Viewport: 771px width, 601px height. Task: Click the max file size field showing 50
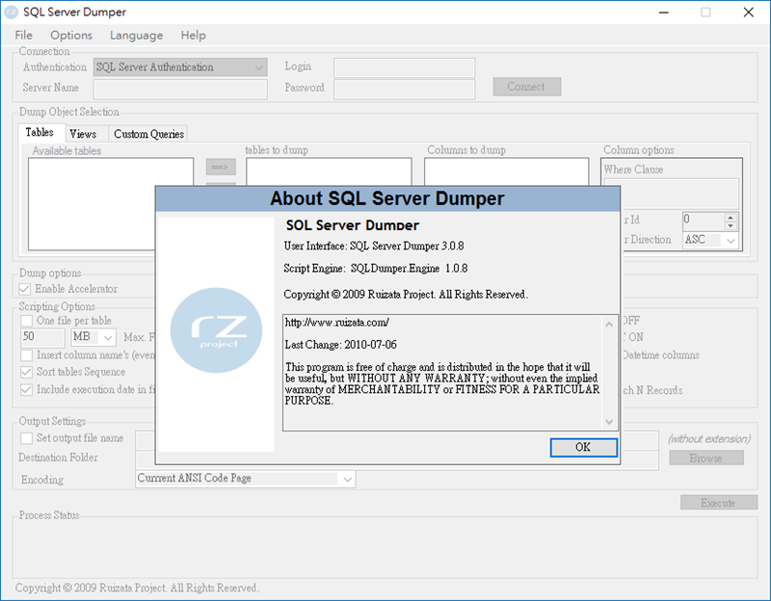coord(43,337)
